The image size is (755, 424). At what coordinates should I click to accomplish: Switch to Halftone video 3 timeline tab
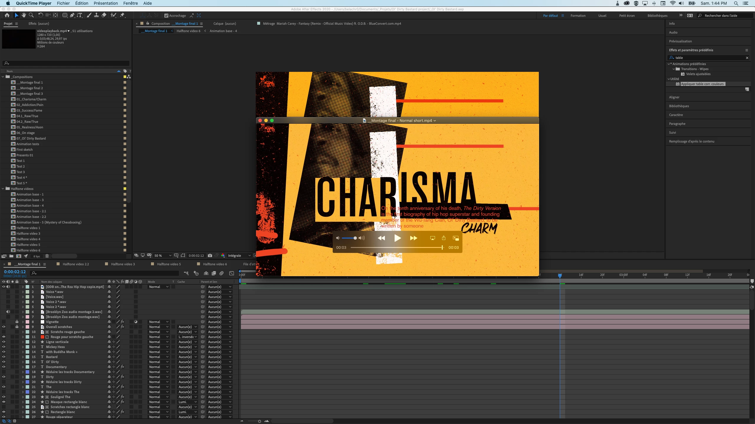pos(123,264)
